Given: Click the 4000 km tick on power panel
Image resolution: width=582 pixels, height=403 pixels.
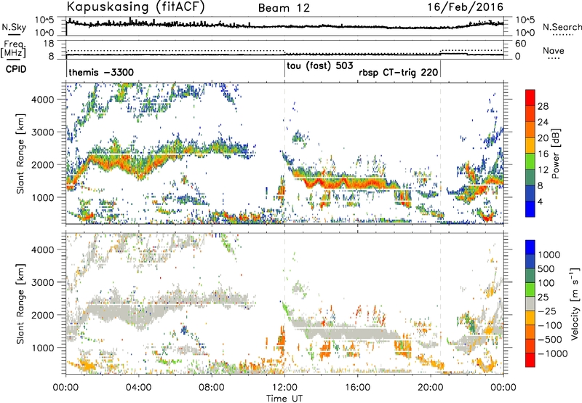Looking at the screenshot, I should 44,100.
